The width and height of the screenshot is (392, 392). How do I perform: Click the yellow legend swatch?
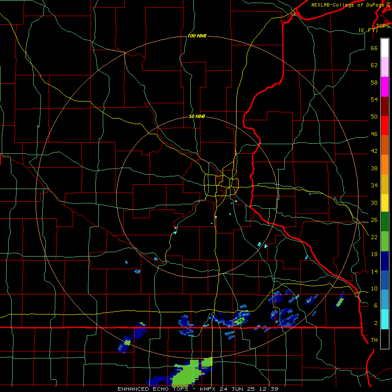pyautogui.click(x=385, y=203)
